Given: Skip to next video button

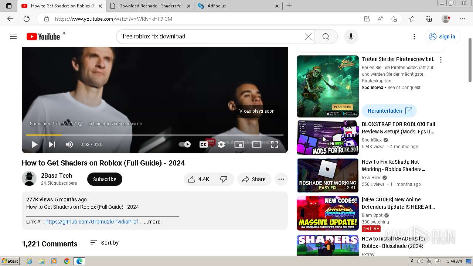Looking at the screenshot, I should coord(52,144).
